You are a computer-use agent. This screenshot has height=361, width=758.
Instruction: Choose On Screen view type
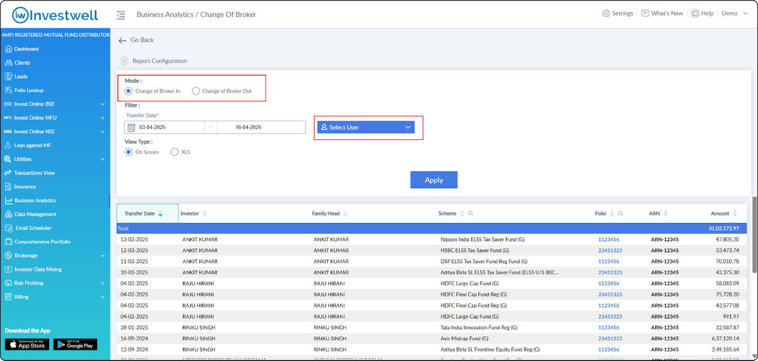[128, 152]
